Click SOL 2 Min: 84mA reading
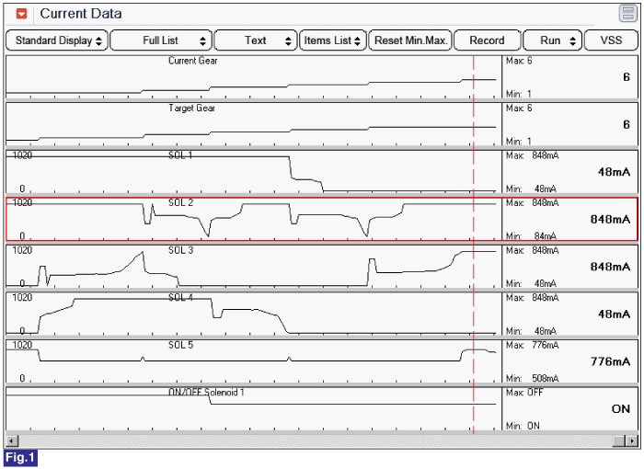The height and width of the screenshot is (469, 644). pyautogui.click(x=531, y=236)
